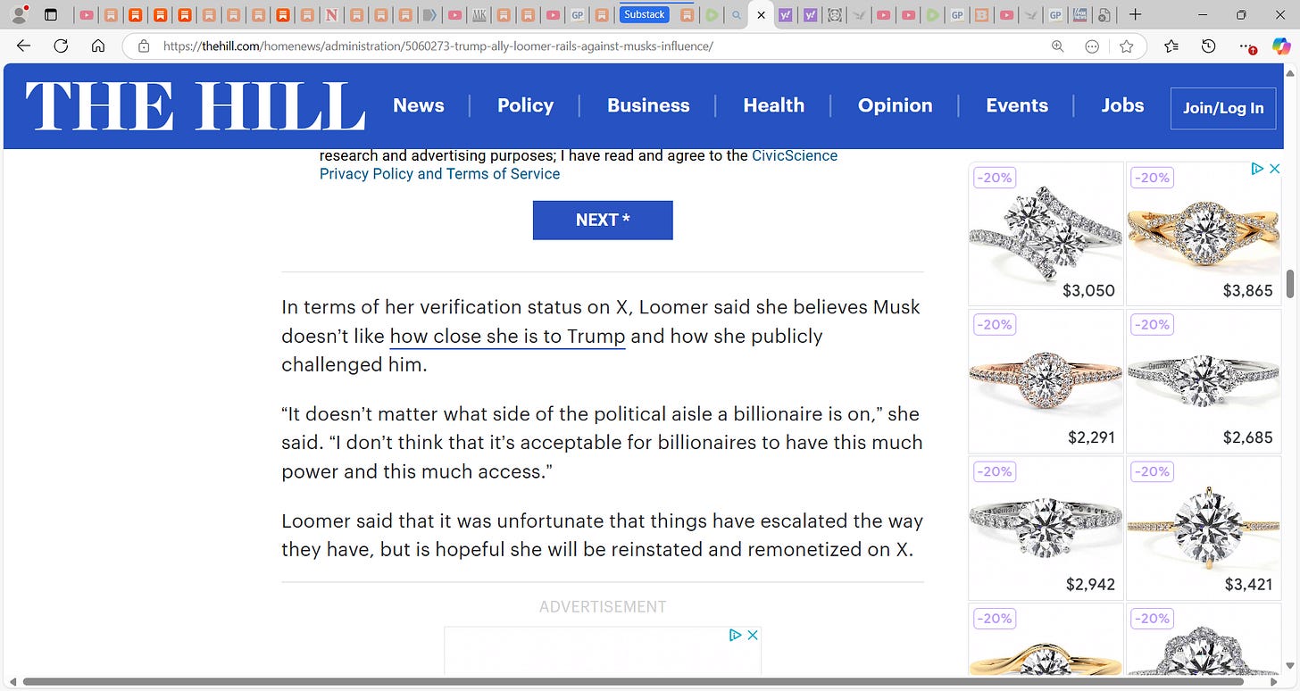Image resolution: width=1300 pixels, height=691 pixels.
Task: Open the Business menu
Action: click(x=648, y=105)
